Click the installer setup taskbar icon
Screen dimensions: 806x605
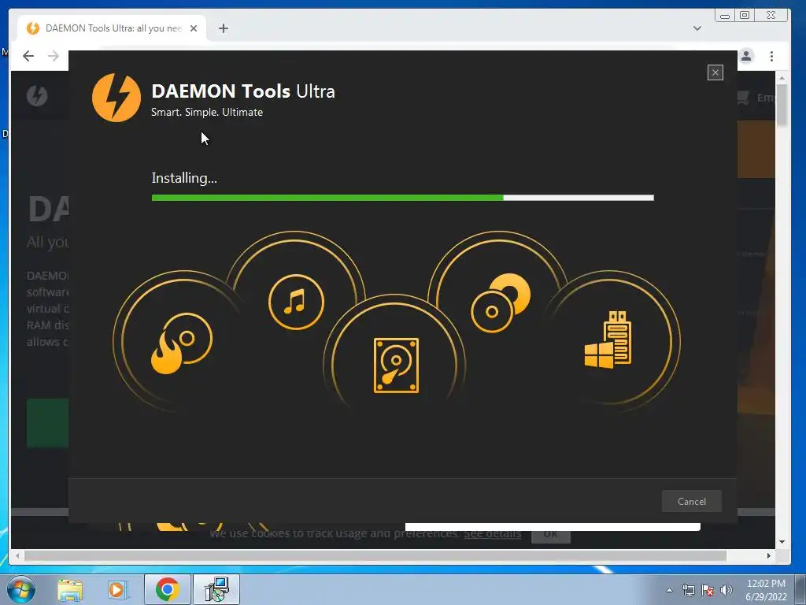pyautogui.click(x=216, y=589)
